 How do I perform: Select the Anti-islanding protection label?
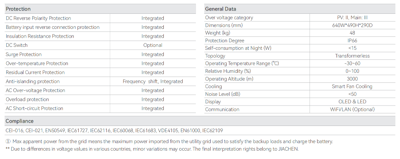pyautogui.click(x=33, y=82)
